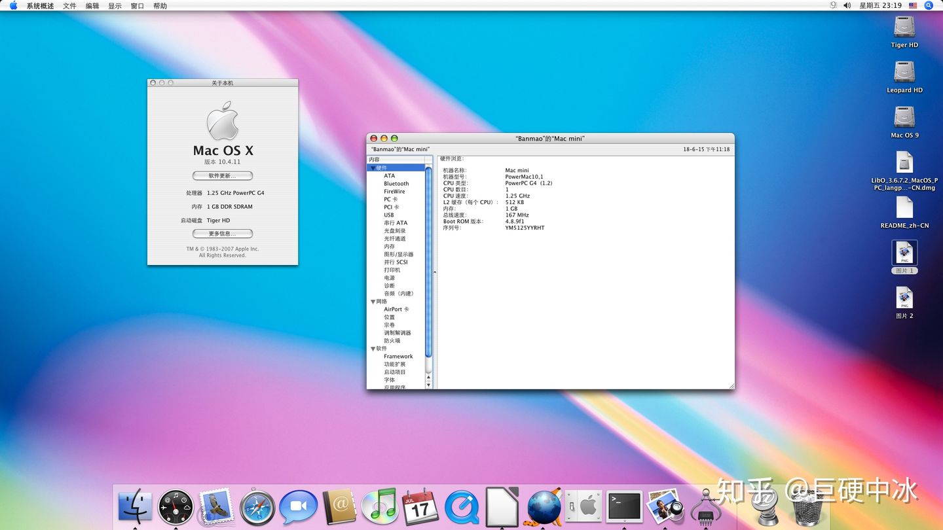Click the sidebar scroll down arrow
Image resolution: width=943 pixels, height=530 pixels.
[429, 385]
